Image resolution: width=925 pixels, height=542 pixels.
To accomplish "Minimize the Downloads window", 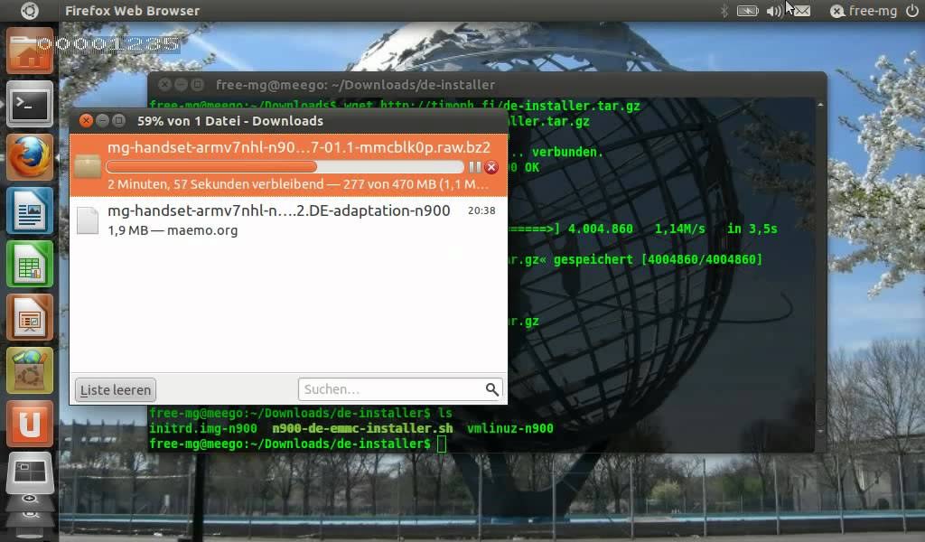I will coord(103,120).
